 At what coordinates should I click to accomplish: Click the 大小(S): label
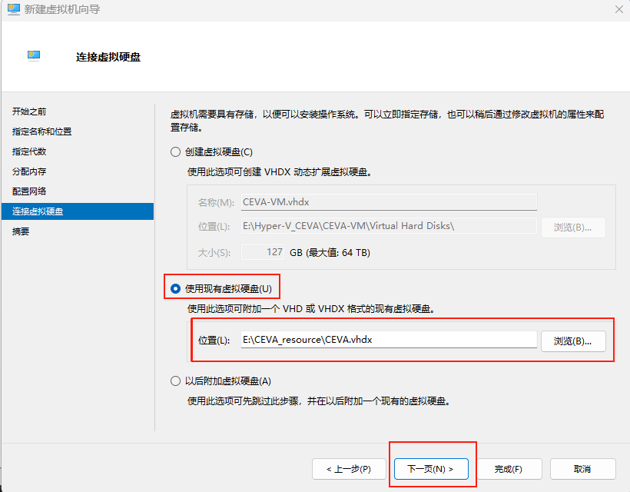[214, 253]
